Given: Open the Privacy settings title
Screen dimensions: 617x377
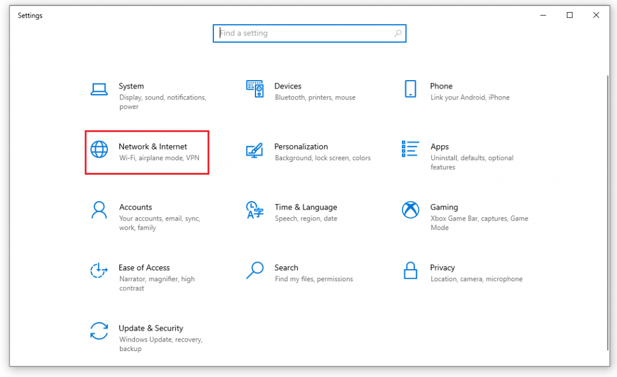Looking at the screenshot, I should tap(442, 268).
